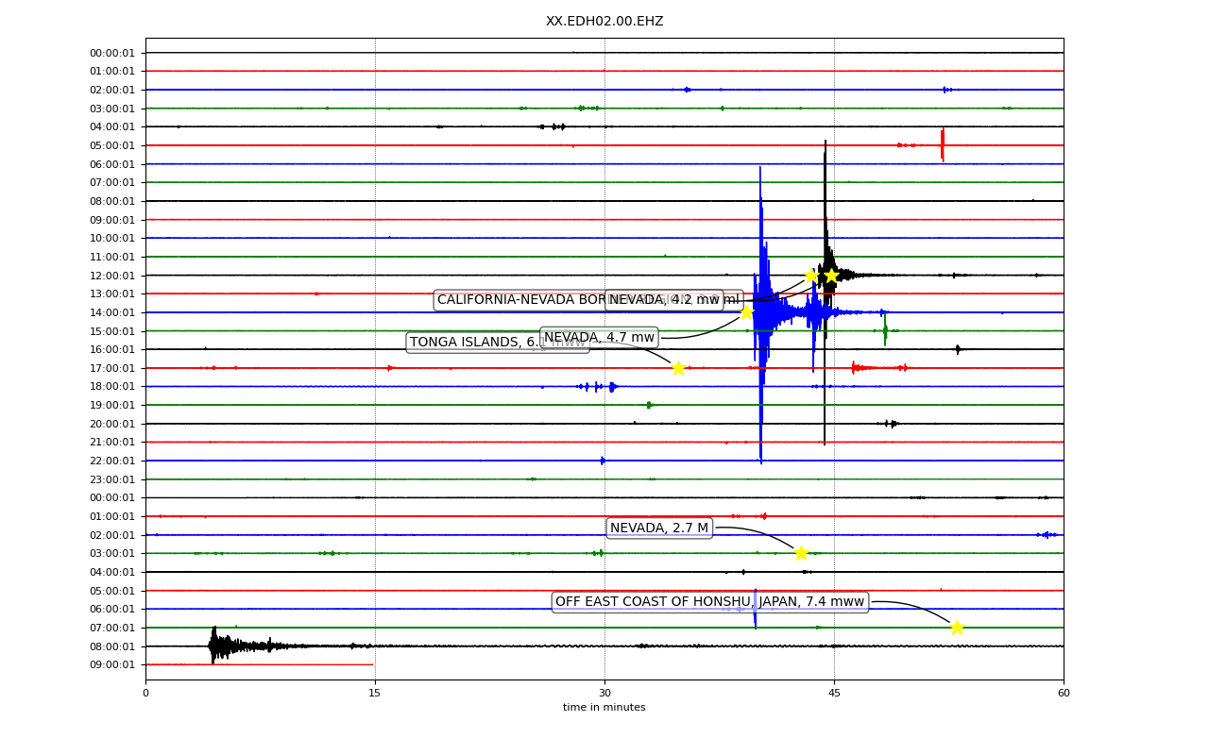1209x755 pixels.
Task: Click the plot title XX.EDH02.00.EHZ
Action: (x=604, y=21)
